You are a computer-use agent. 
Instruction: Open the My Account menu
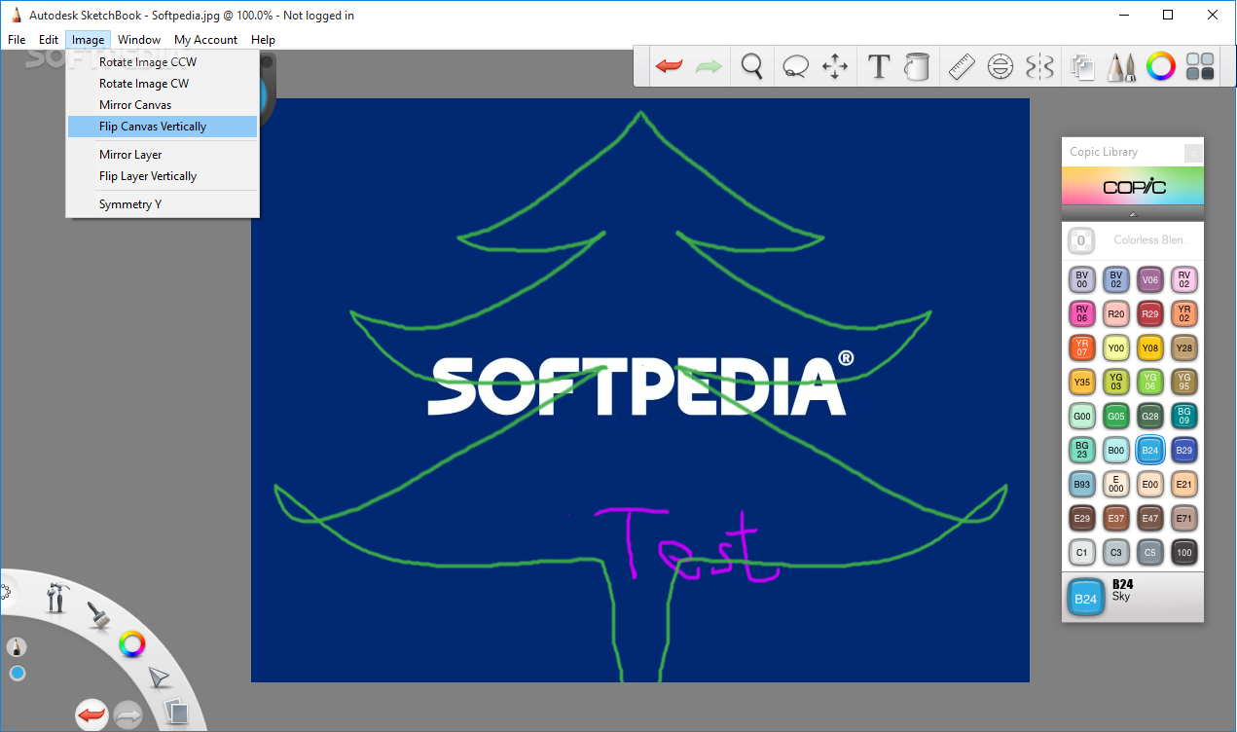205,40
